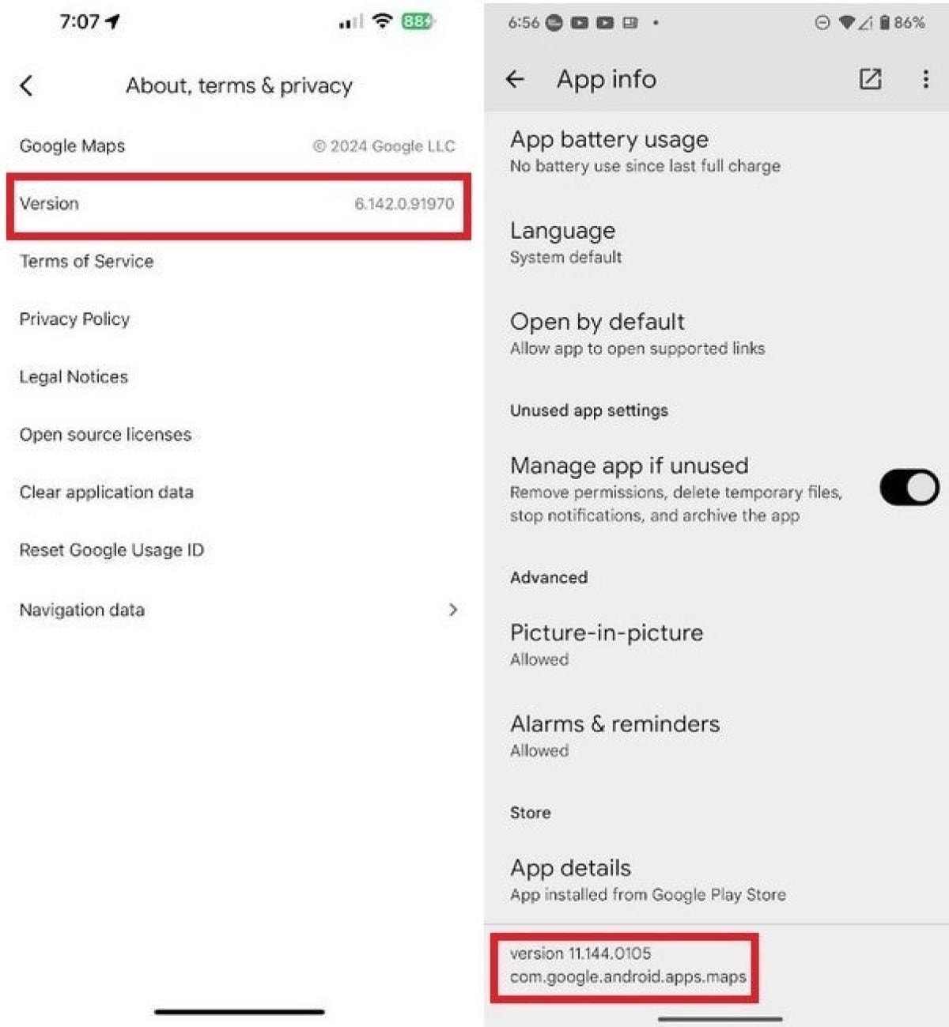
Task: Tap the Wi-Fi icon in iPhone status bar
Action: point(383,21)
